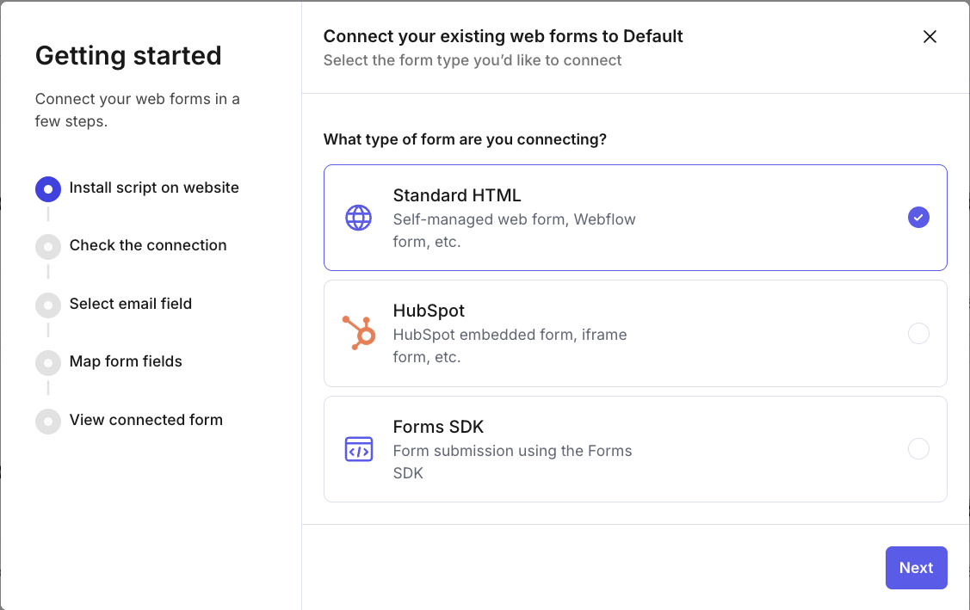Open the Install script on website step
The image size is (970, 610).
pyautogui.click(x=154, y=188)
